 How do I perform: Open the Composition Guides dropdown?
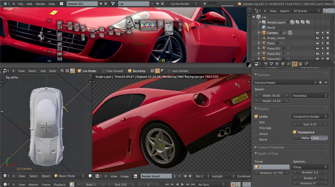pyautogui.click(x=310, y=116)
